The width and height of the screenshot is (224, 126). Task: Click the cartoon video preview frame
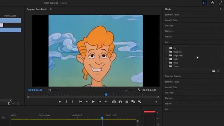(x=96, y=51)
